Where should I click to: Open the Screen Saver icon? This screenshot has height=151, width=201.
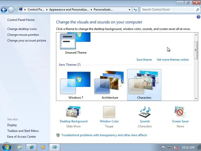point(180,112)
